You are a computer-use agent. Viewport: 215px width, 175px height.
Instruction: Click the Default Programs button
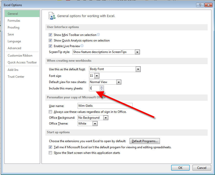pos(145,141)
